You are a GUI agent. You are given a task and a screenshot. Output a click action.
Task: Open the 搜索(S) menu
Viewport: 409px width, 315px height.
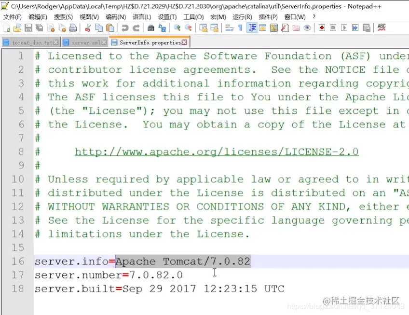tap(63, 17)
